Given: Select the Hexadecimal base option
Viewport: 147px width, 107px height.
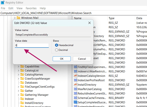Looking at the screenshot, I should click(56, 45).
